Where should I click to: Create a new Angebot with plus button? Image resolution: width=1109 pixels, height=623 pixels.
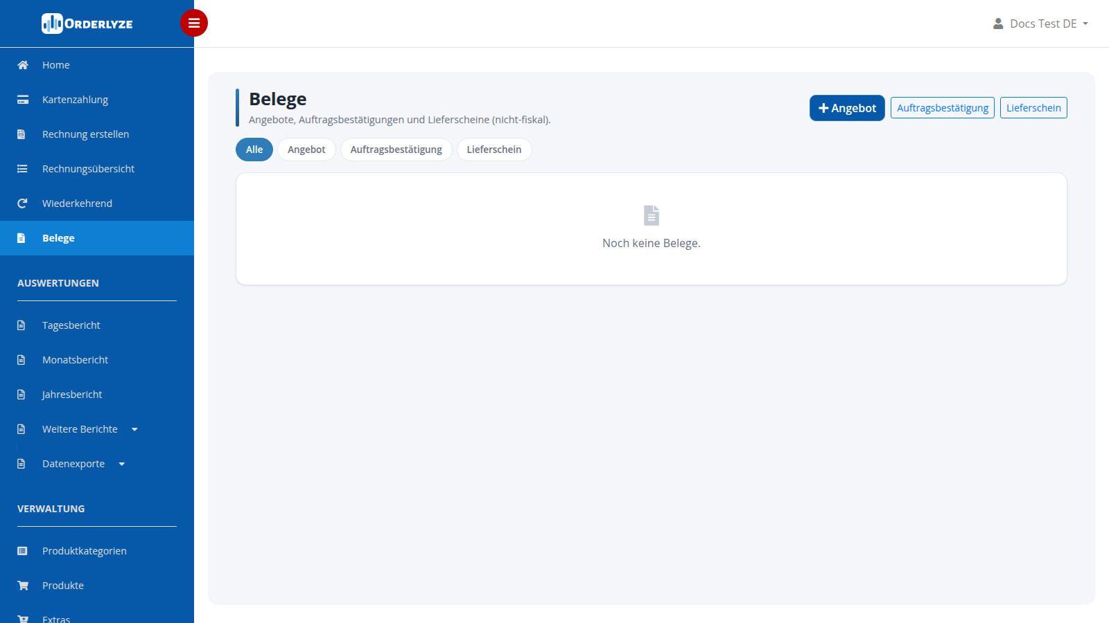tap(847, 108)
